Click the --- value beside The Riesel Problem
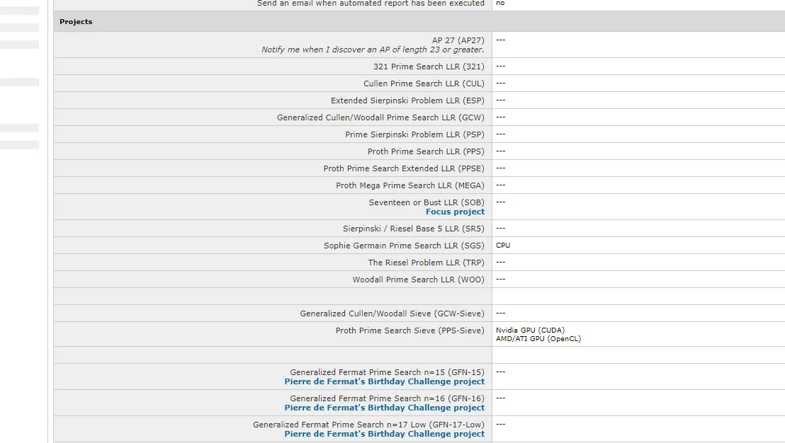785x443 pixels. point(501,262)
